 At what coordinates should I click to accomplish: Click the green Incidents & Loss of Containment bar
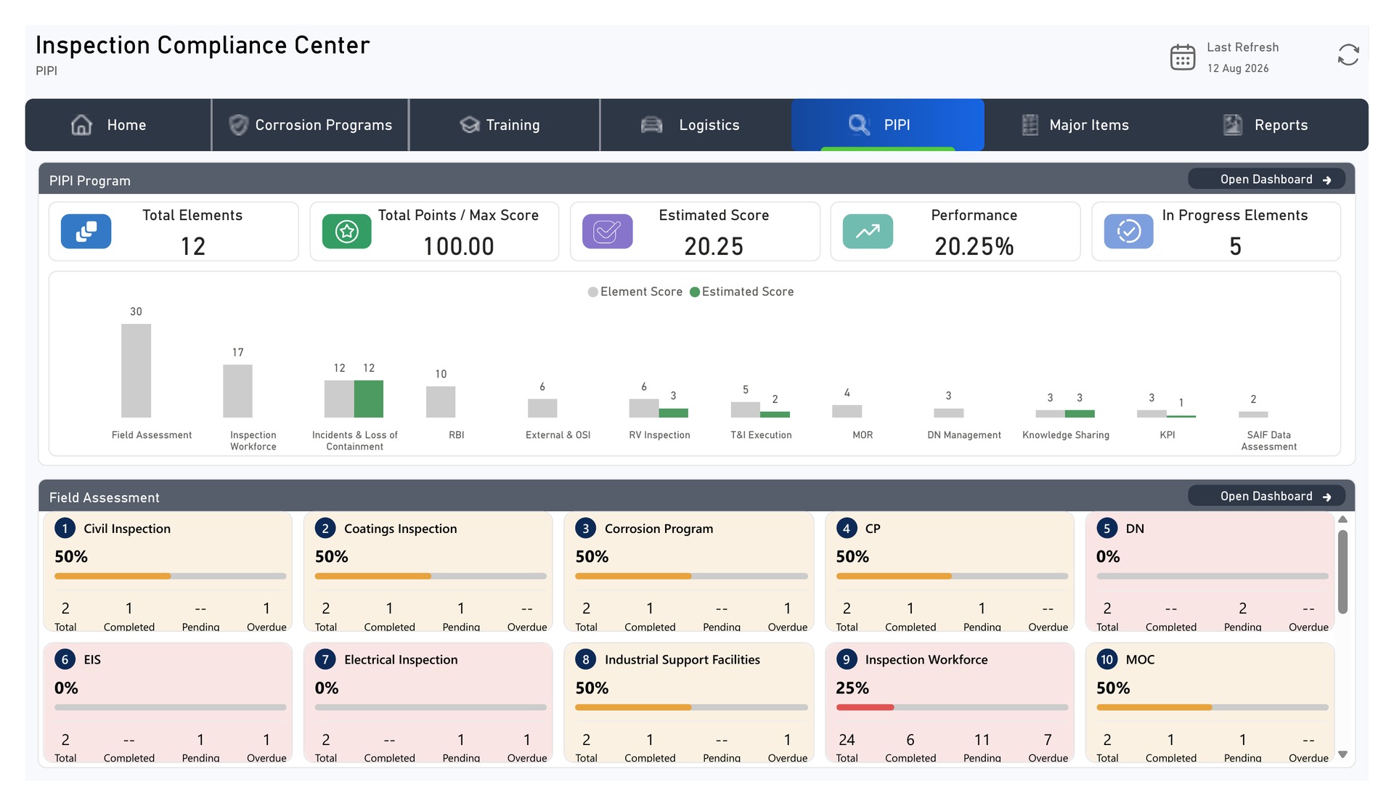(x=369, y=399)
